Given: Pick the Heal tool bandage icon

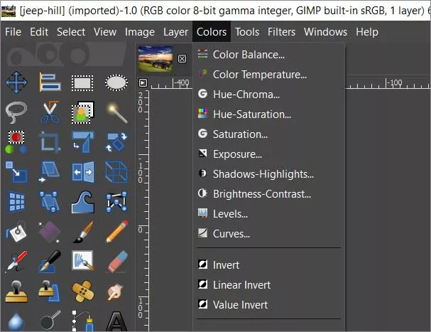Looking at the screenshot, I should point(83,291).
